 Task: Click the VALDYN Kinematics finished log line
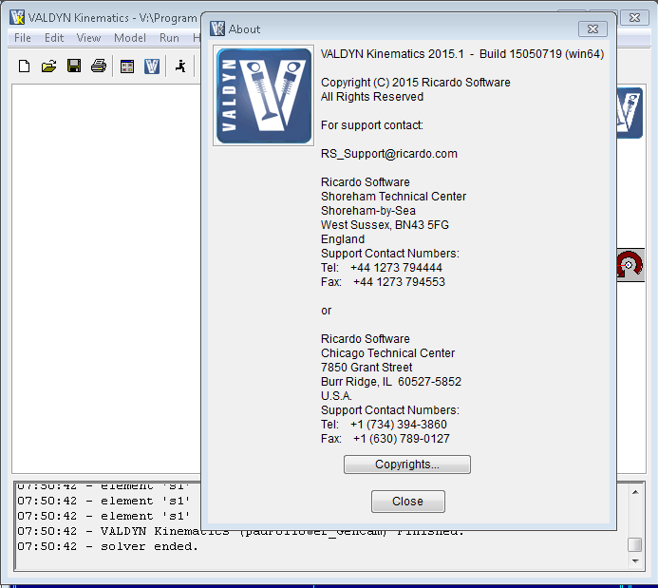(x=240, y=531)
